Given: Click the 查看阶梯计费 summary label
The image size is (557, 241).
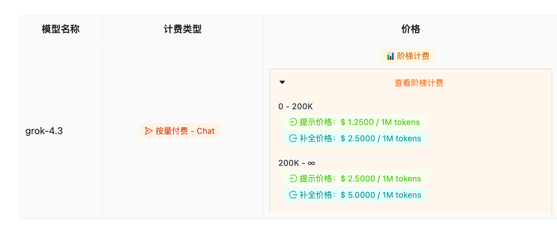Looking at the screenshot, I should [x=419, y=83].
